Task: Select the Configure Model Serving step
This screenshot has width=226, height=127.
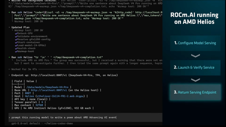Action: [195, 43]
